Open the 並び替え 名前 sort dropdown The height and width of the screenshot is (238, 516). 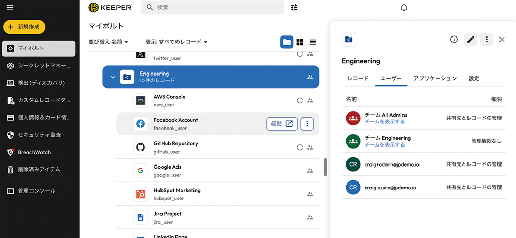point(108,42)
